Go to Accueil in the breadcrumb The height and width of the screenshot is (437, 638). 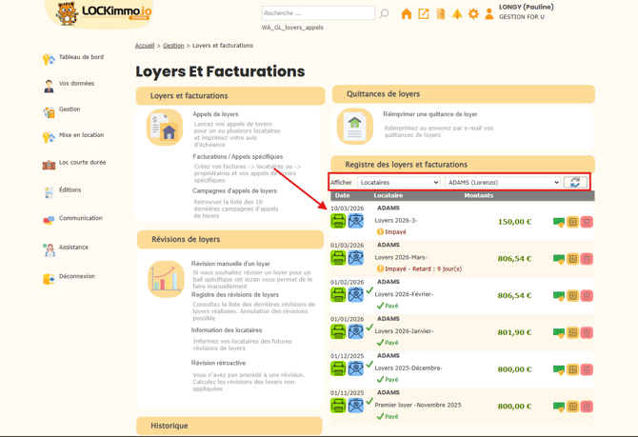coord(144,46)
